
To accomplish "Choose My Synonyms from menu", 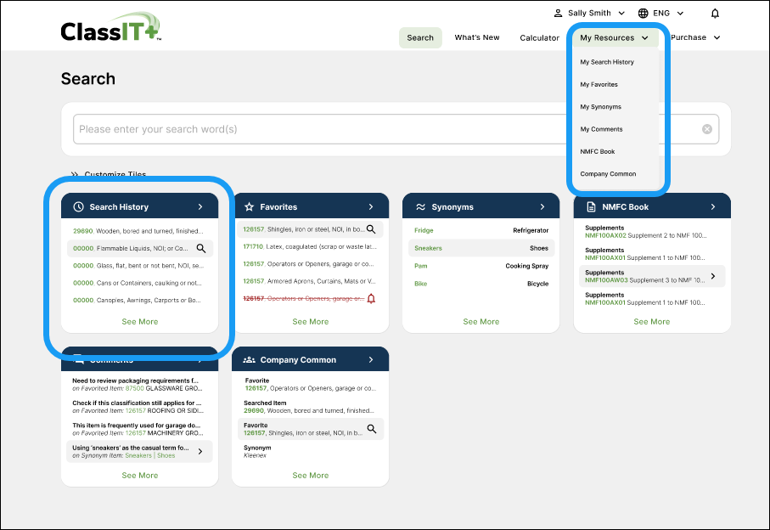I will pyautogui.click(x=600, y=106).
